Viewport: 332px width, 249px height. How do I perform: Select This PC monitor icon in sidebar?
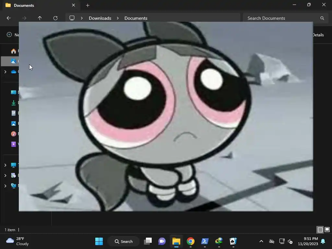14,165
